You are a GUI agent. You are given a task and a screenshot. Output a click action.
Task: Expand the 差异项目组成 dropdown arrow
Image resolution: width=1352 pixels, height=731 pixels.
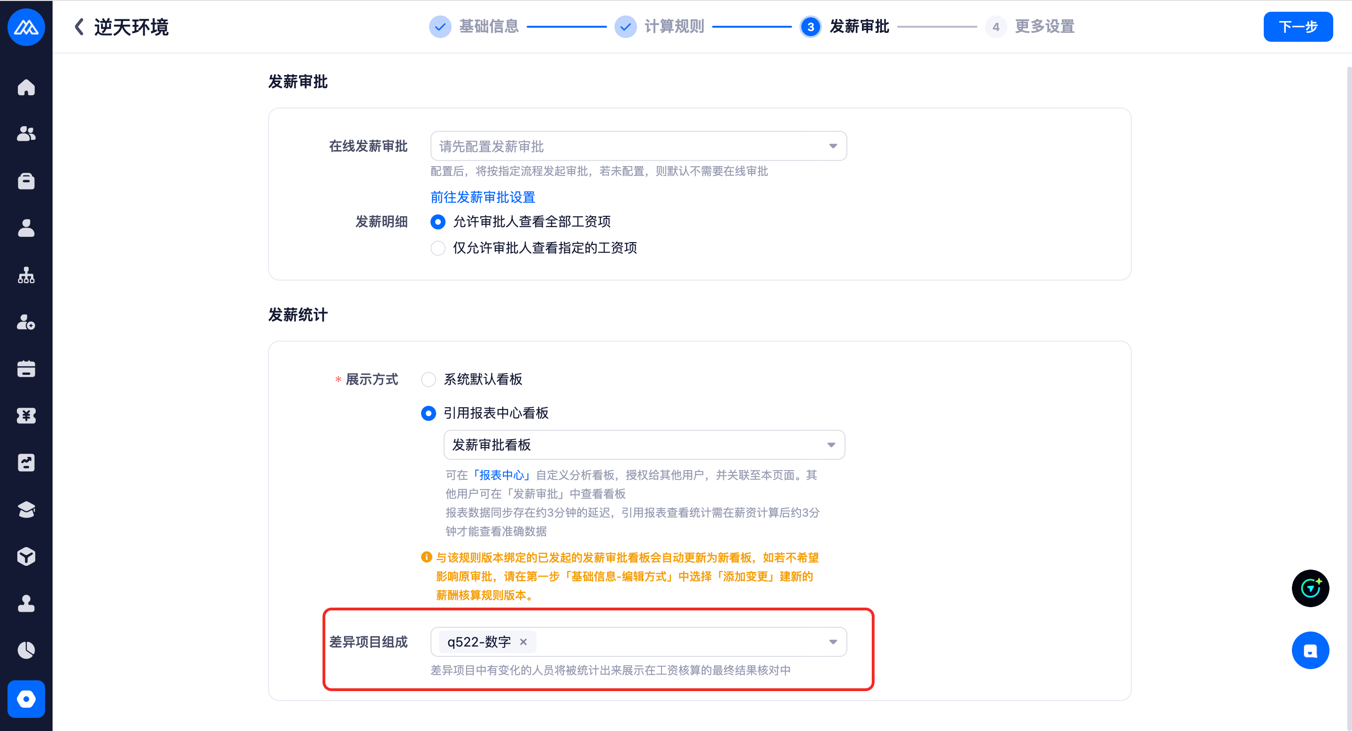click(x=832, y=642)
